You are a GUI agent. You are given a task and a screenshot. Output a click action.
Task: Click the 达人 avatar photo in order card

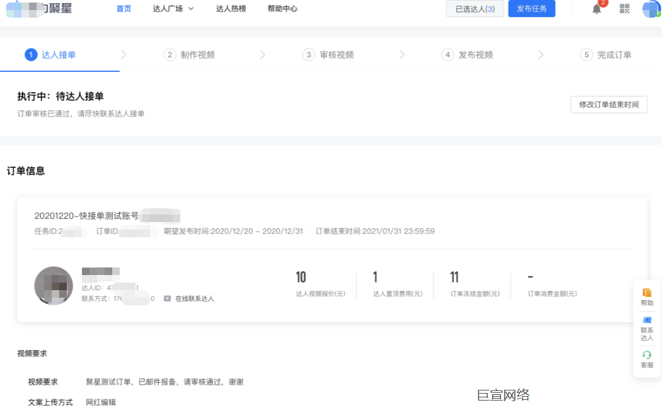54,285
